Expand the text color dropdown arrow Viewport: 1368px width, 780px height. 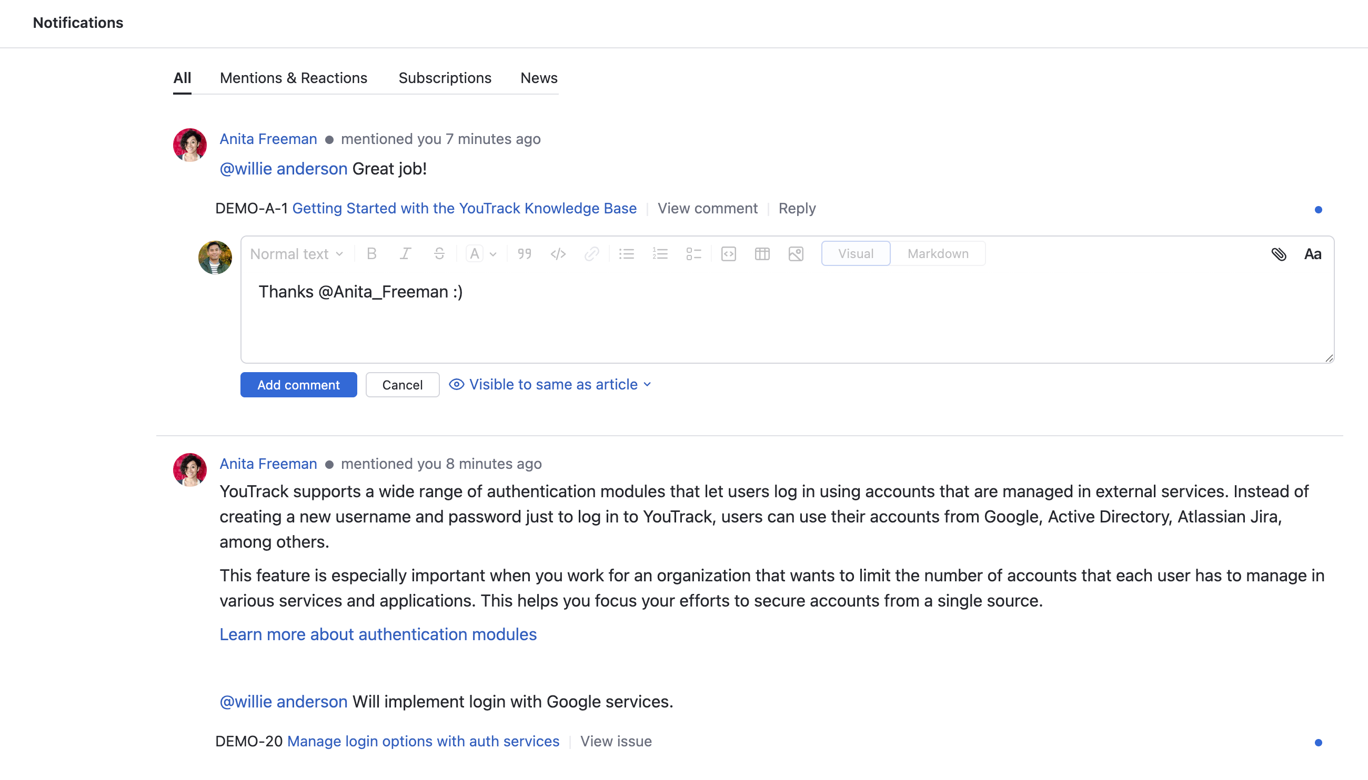tap(493, 254)
